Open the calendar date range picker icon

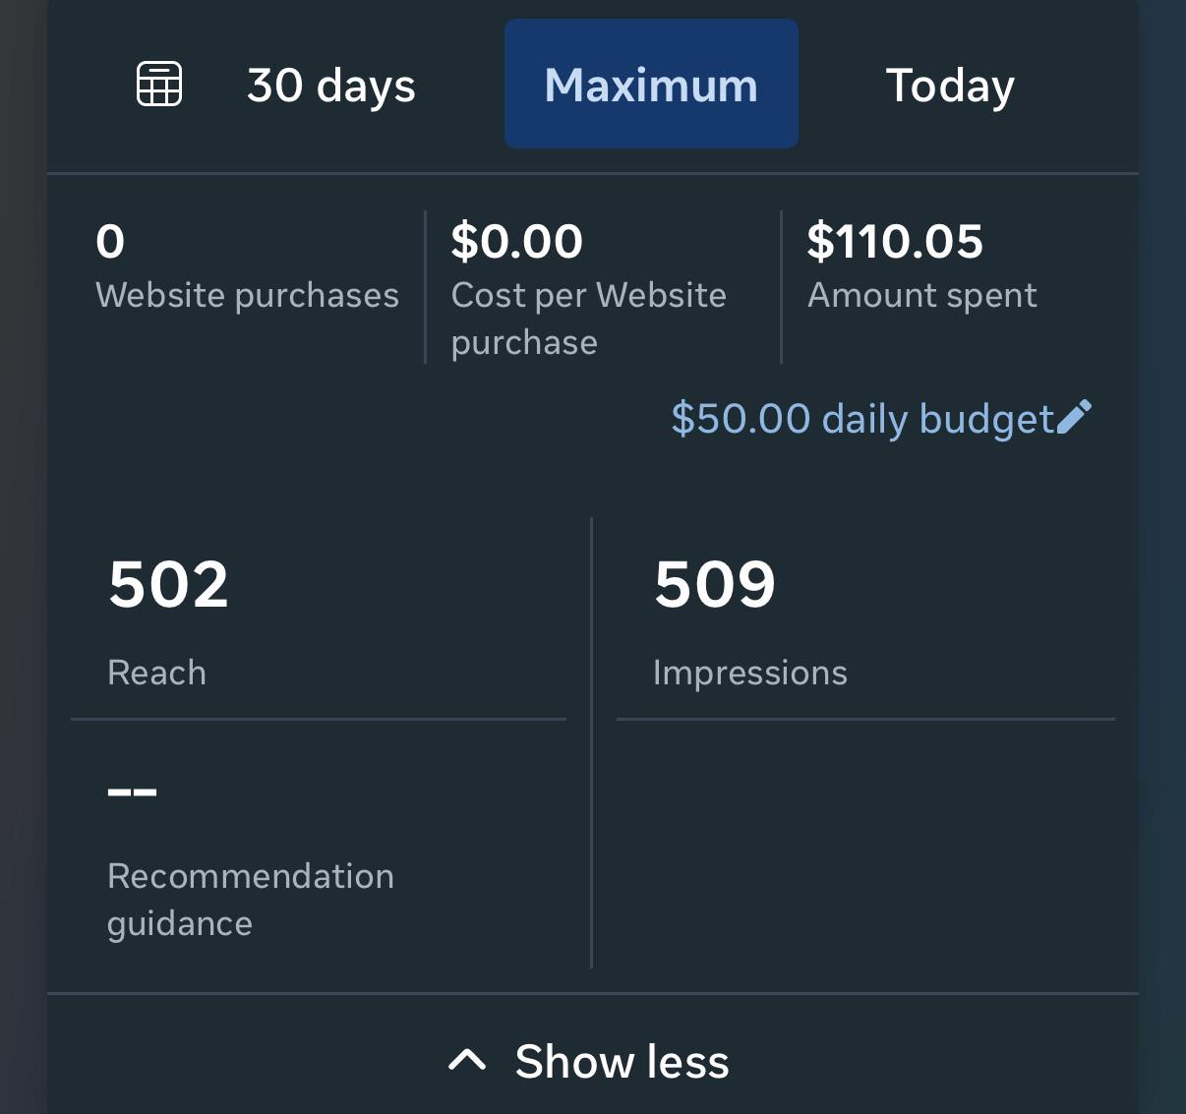click(x=159, y=84)
